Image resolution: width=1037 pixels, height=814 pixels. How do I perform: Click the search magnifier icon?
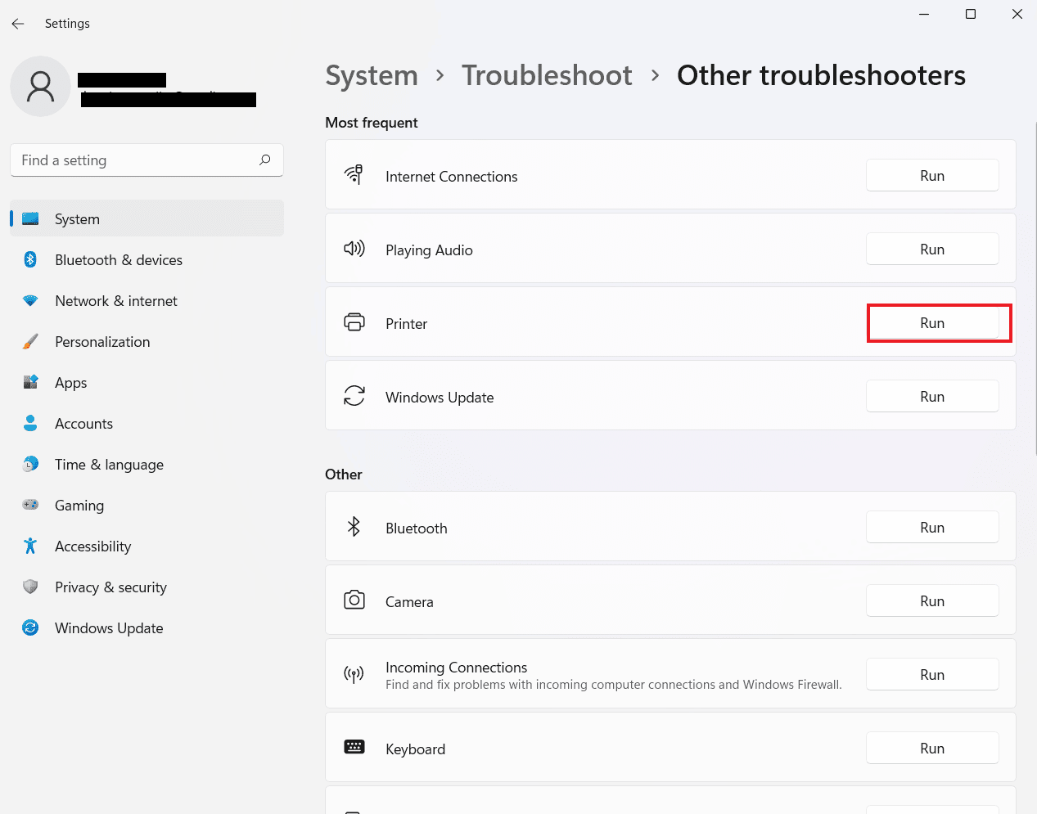coord(265,160)
